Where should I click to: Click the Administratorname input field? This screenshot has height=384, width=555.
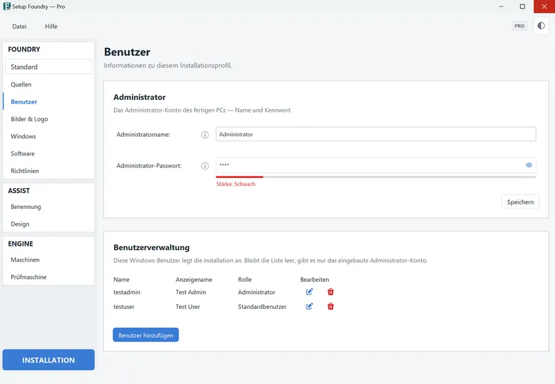[x=375, y=134]
